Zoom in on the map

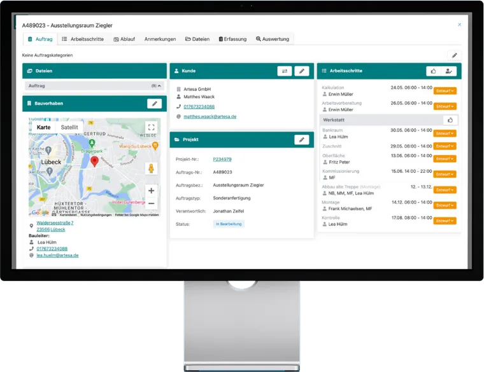coord(152,191)
